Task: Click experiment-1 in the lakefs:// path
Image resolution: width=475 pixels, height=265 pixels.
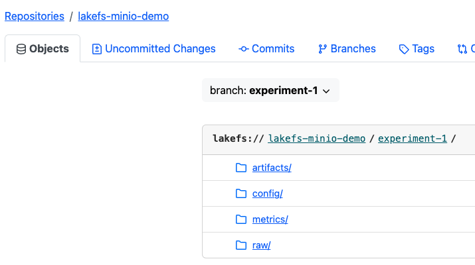Action: click(412, 138)
